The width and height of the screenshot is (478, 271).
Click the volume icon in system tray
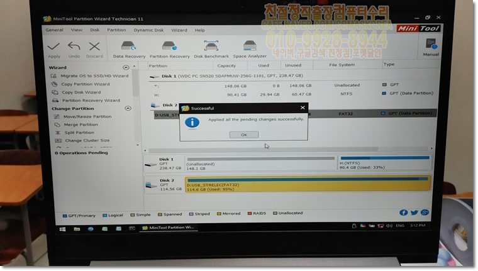coord(389,226)
